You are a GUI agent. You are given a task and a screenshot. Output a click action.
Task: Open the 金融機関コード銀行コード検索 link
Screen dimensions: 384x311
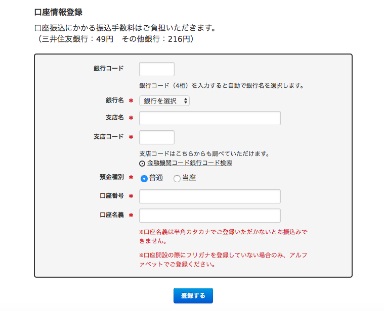[x=190, y=163]
